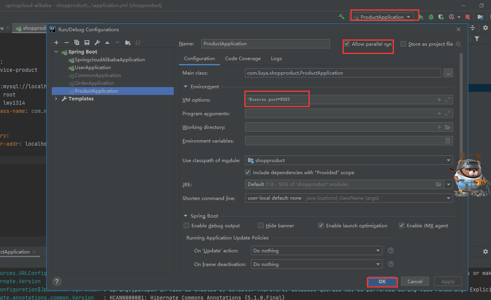Viewport: 491px width, 300px height.
Task: Click Cancel button in dialog
Action: (415, 281)
